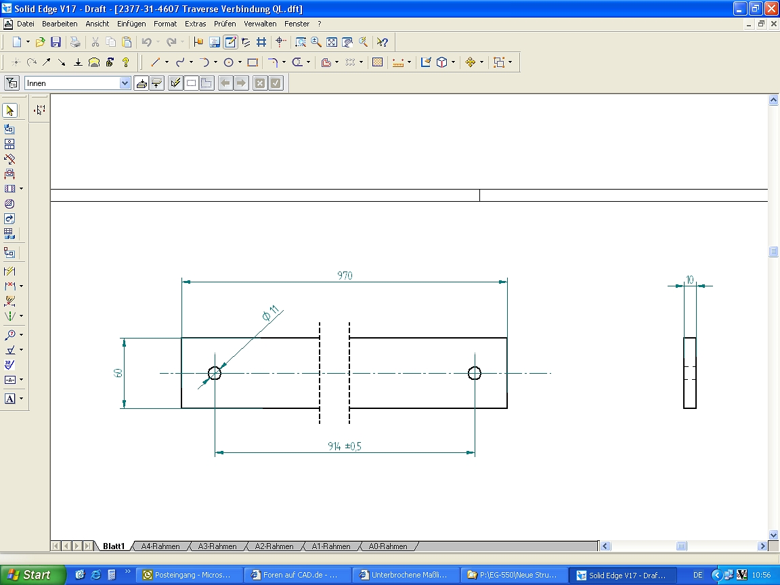Select the Line drawing tool
This screenshot has height=585, width=780.
point(154,62)
